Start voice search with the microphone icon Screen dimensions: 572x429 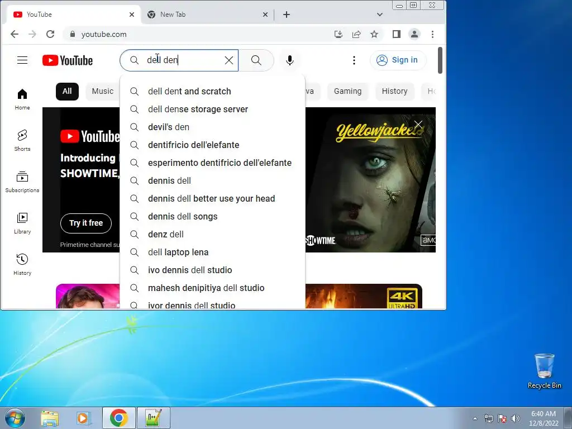[x=290, y=60]
